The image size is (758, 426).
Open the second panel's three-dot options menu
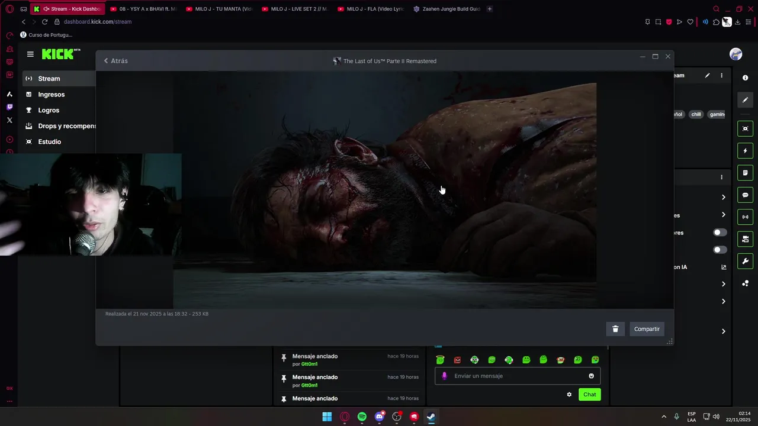click(x=721, y=177)
